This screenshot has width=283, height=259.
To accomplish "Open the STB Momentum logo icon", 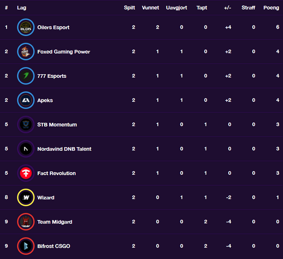I will click(26, 124).
